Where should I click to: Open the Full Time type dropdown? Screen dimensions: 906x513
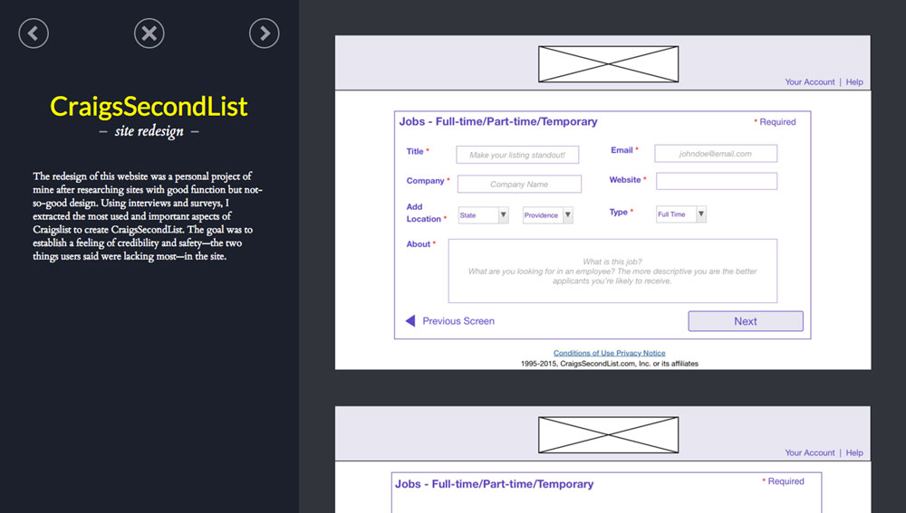(680, 214)
